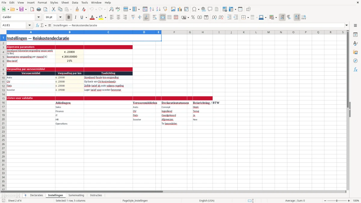Switch to the Declaraties sheet tab

click(36, 195)
